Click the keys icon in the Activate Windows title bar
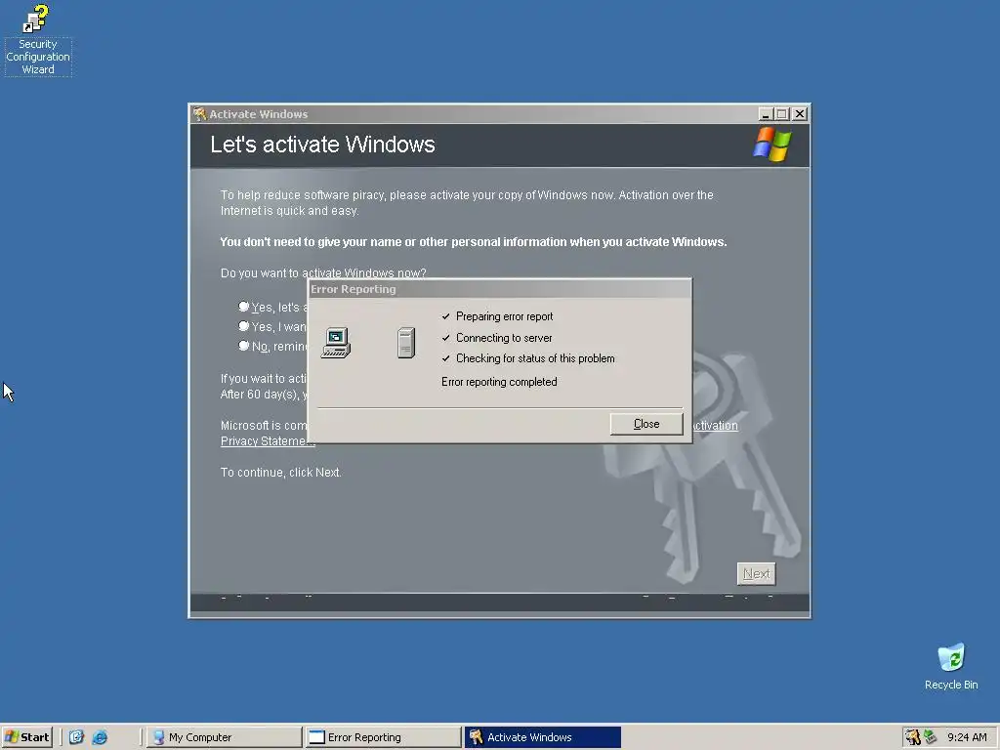 199,113
